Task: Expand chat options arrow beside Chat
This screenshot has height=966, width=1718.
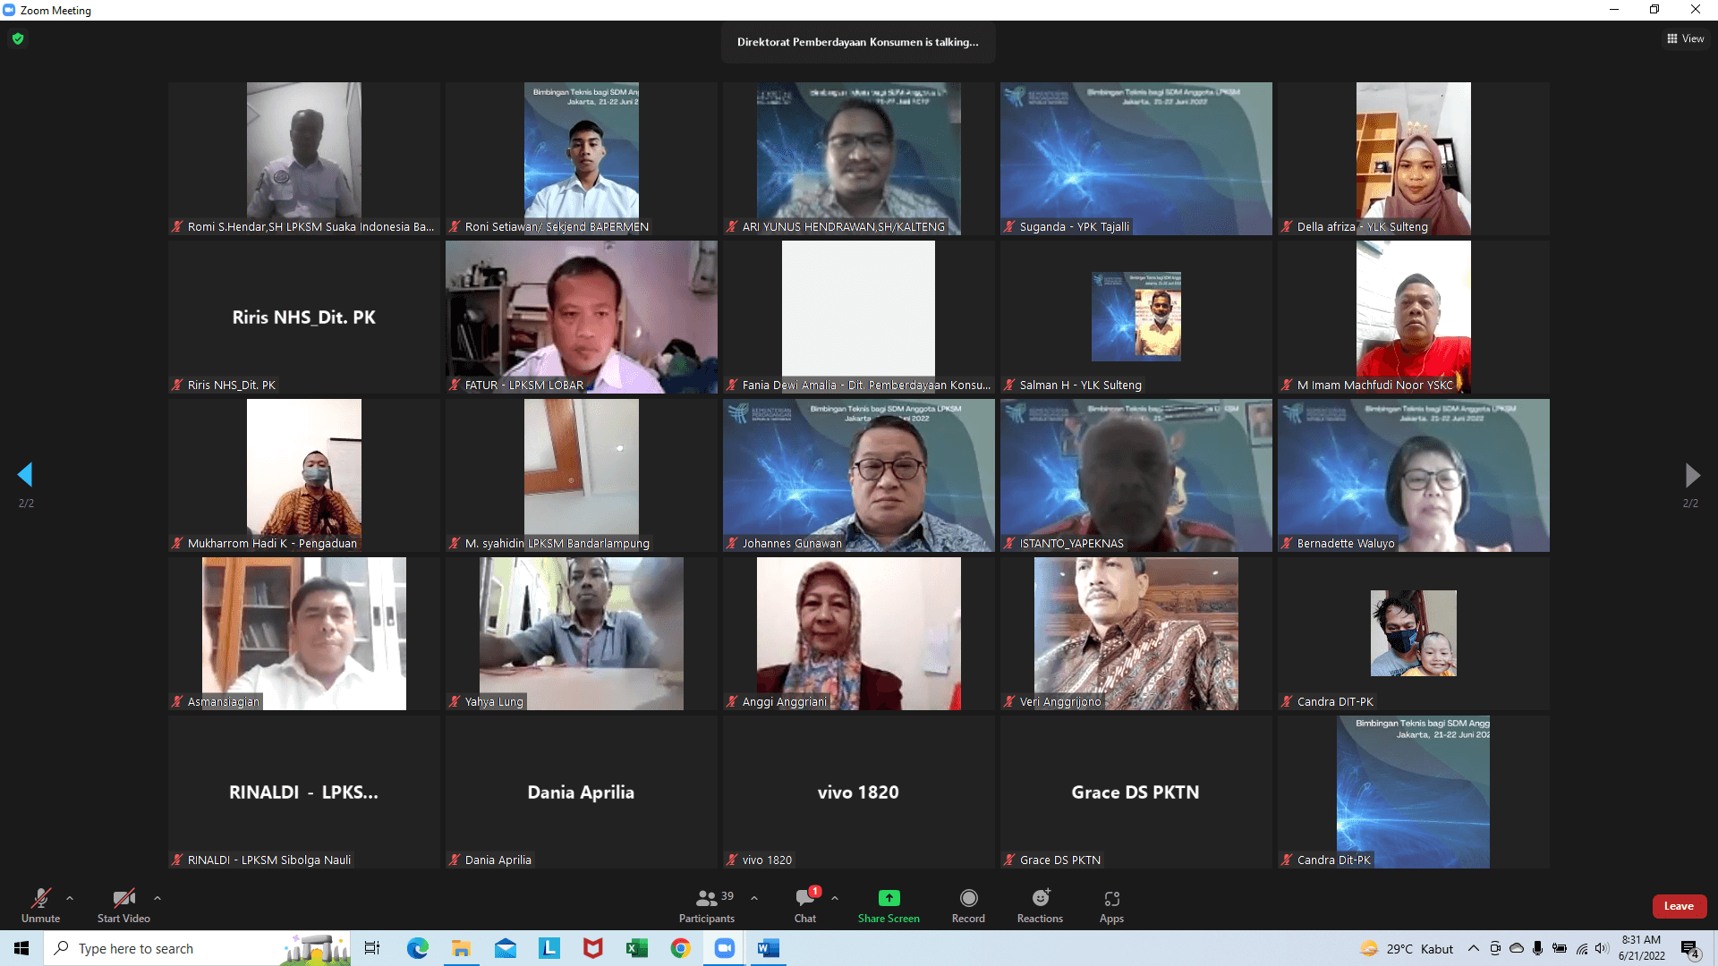Action: [x=835, y=898]
